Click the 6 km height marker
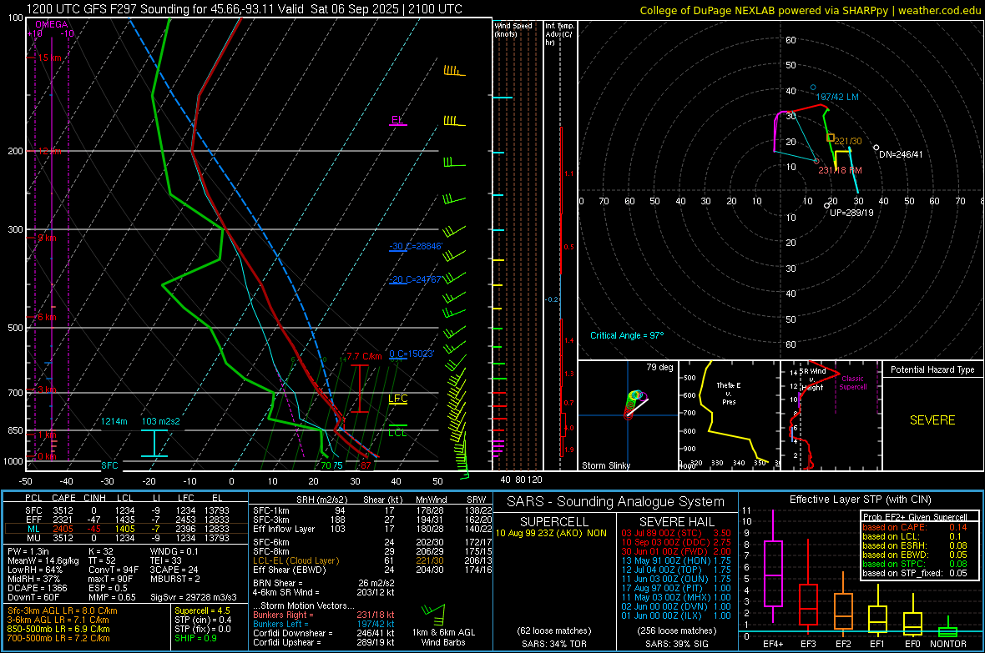 47,317
